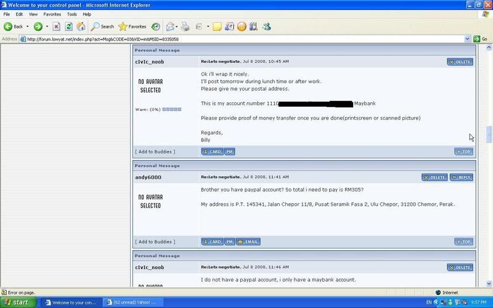Open the address bar dropdown arrow
This screenshot has width=493, height=308.
tap(467, 39)
